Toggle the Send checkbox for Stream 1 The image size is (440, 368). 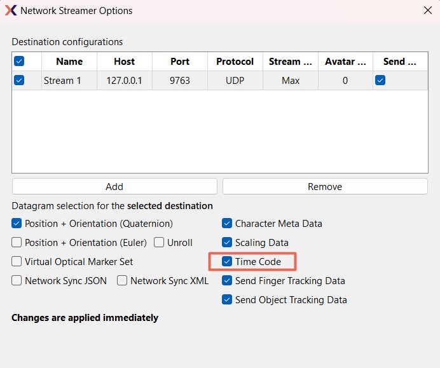(380, 80)
